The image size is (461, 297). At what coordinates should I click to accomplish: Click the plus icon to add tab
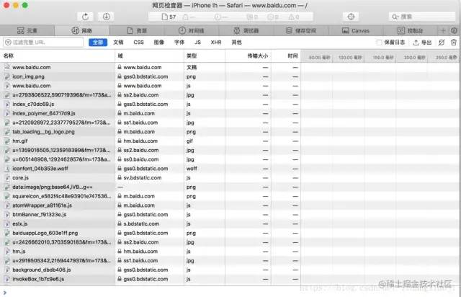coord(443,30)
